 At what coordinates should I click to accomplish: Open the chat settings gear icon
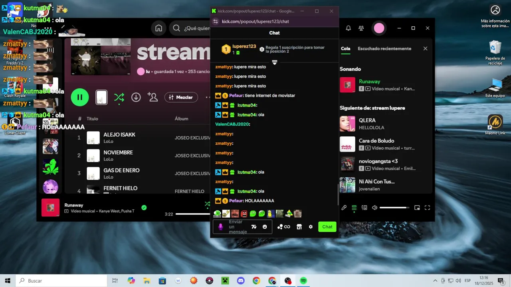pos(311,227)
